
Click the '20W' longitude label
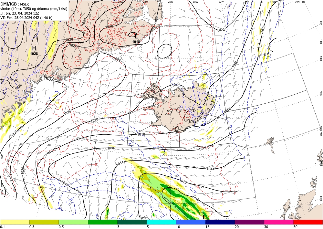coord(171,2)
